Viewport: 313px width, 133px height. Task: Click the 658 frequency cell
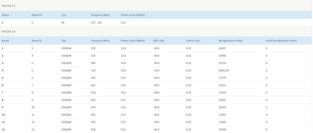click(x=93, y=130)
